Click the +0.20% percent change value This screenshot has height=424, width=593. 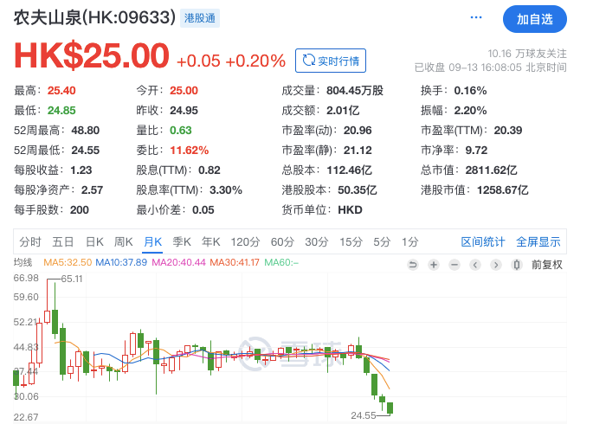point(255,61)
